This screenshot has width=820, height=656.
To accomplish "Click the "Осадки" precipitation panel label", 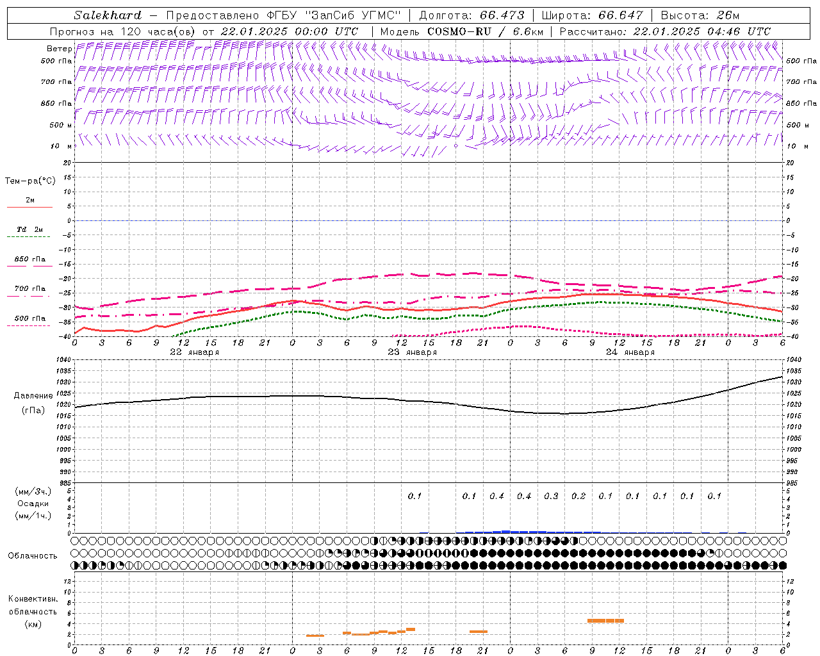I will 33,504.
